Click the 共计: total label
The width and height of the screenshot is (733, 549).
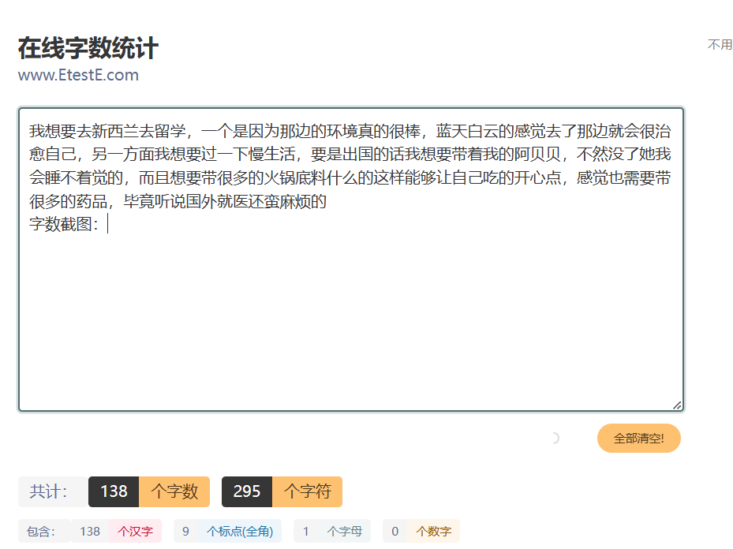click(49, 491)
